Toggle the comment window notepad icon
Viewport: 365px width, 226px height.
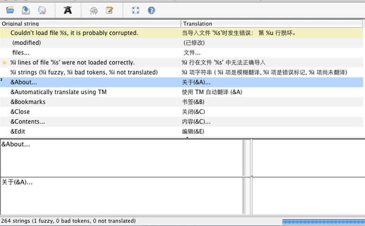click(109, 10)
